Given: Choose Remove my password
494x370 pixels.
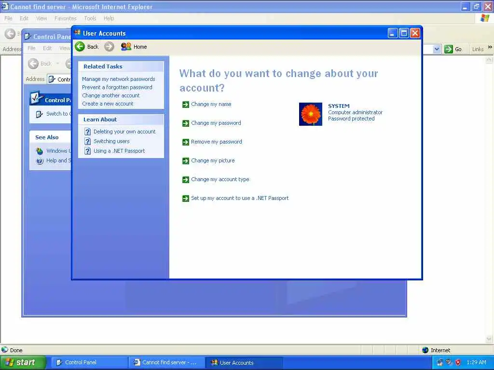Looking at the screenshot, I should (x=217, y=142).
